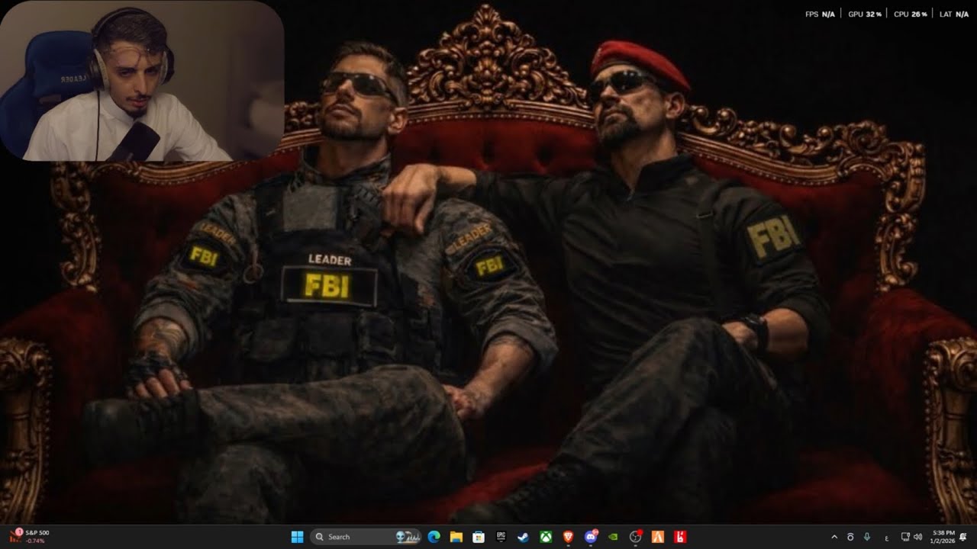
Task: Switch to OBS Studio in the taskbar
Action: pos(635,537)
